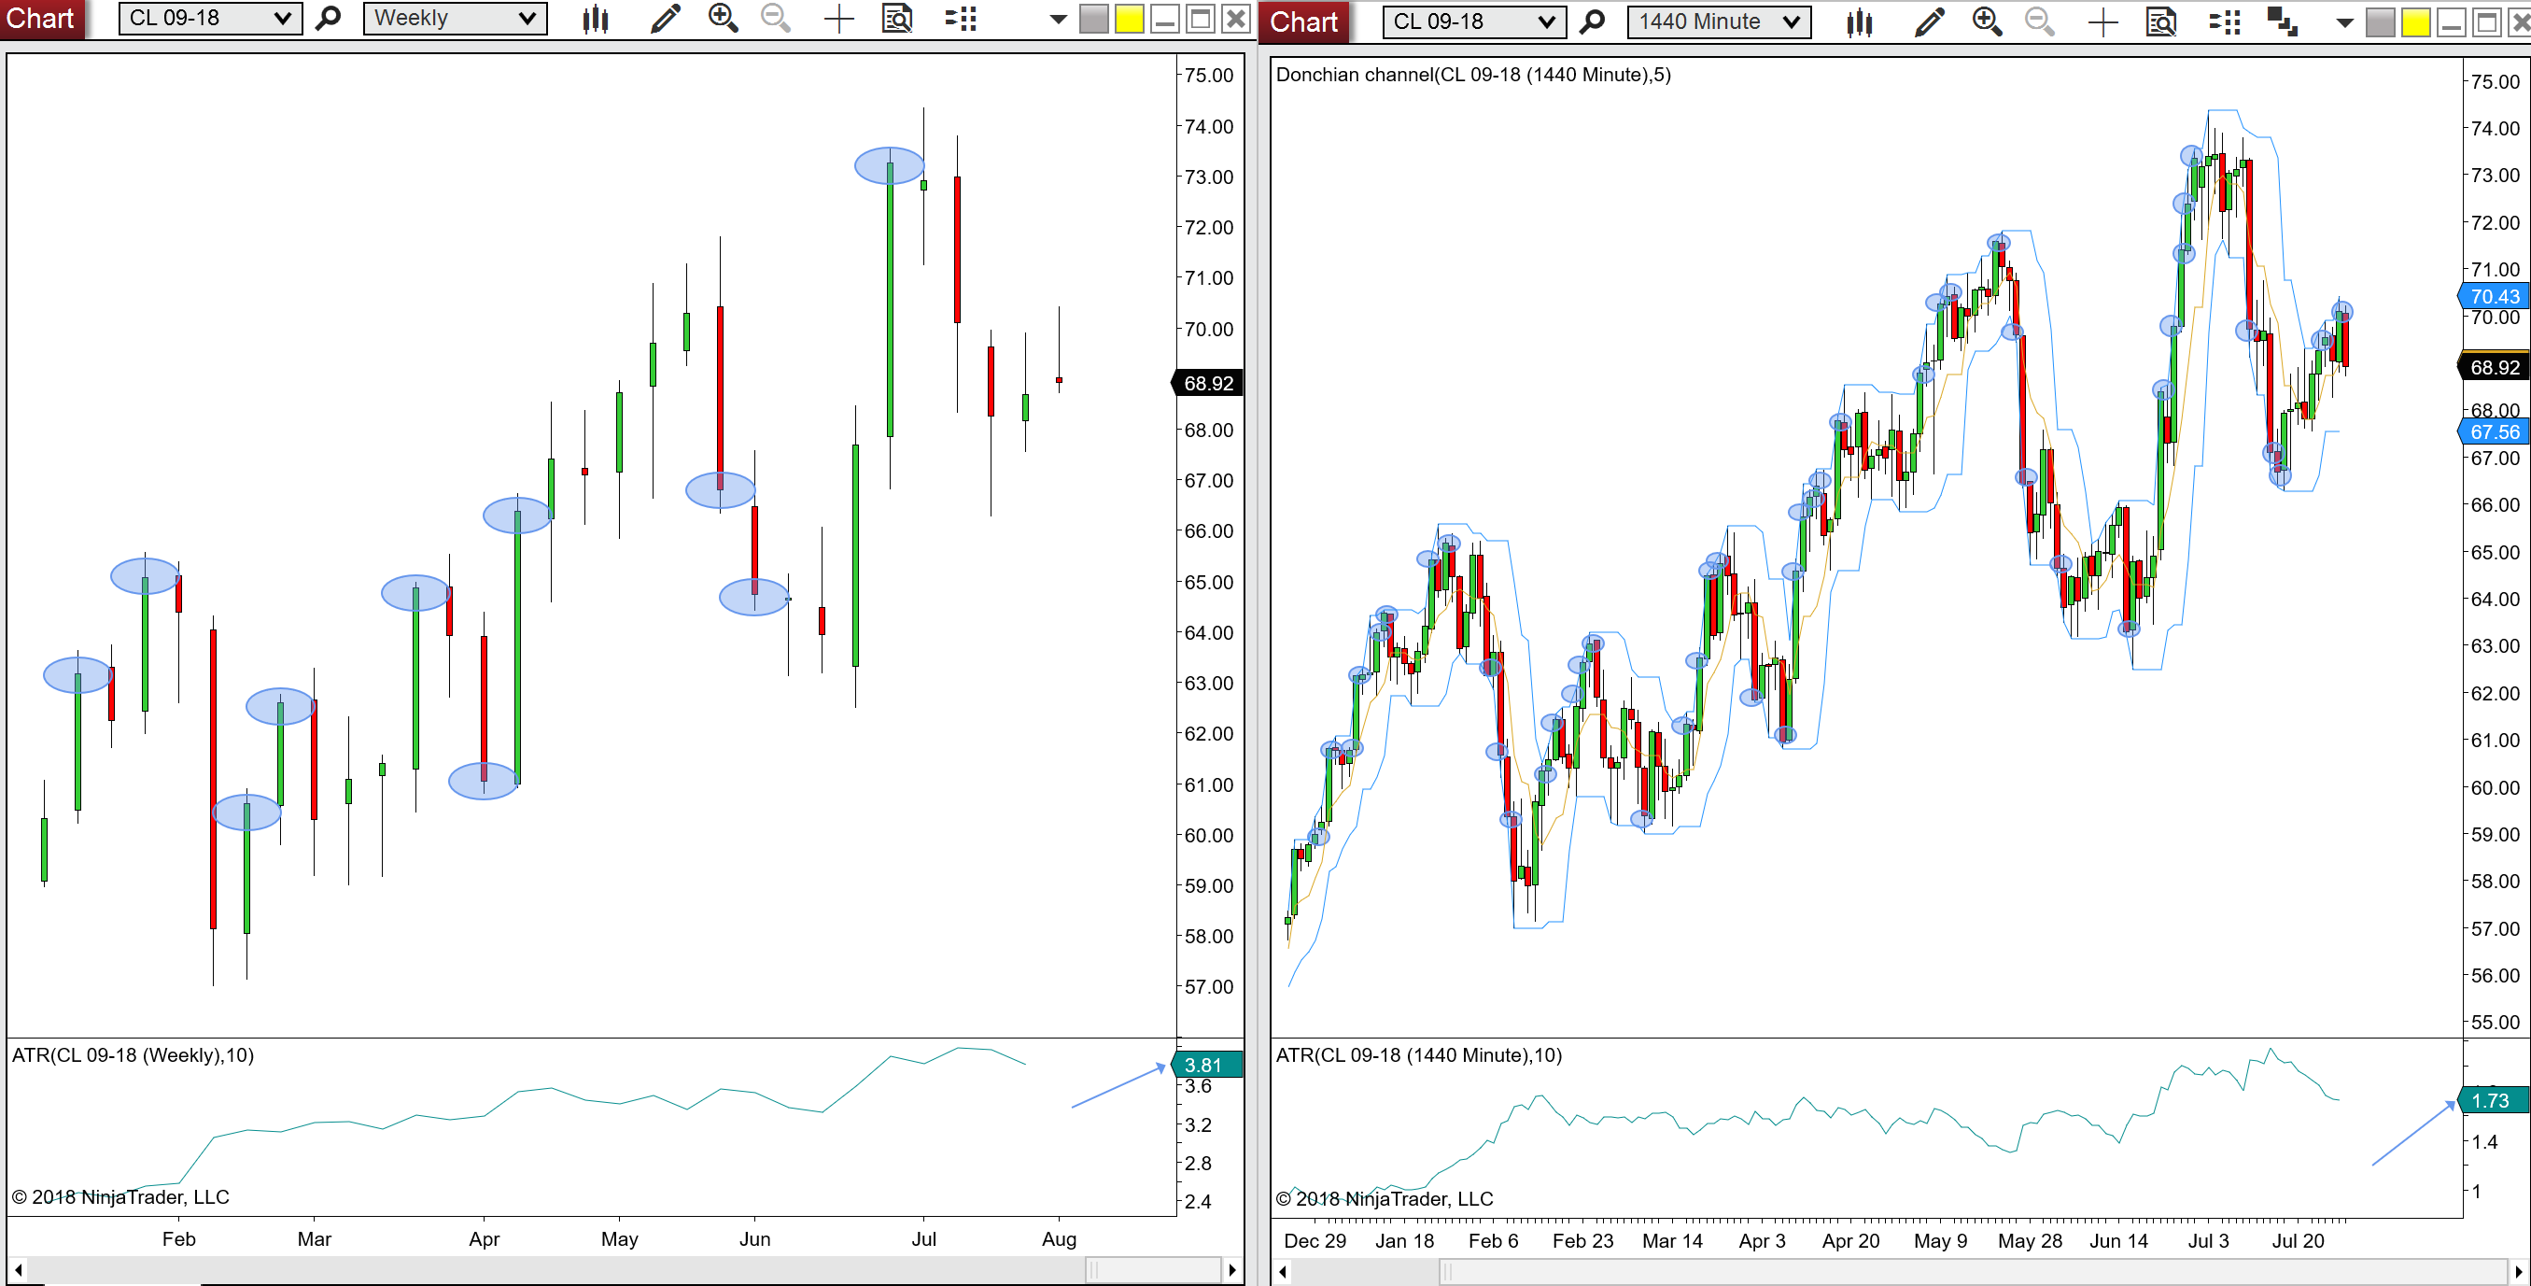
Task: Open bar style options in Weekly chart window
Action: click(x=596, y=19)
